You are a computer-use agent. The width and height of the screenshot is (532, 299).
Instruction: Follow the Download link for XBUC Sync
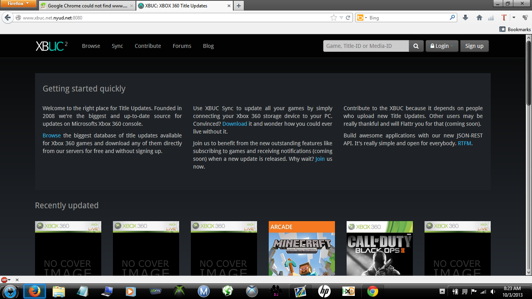coord(234,124)
